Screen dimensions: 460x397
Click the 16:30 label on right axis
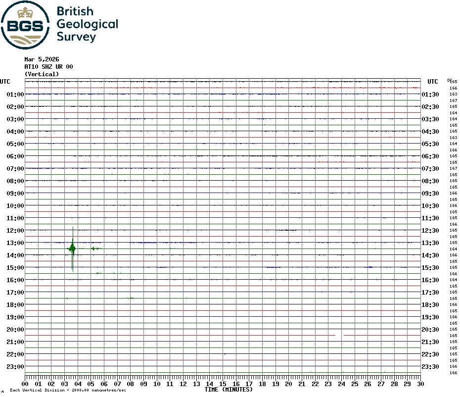[x=430, y=280]
